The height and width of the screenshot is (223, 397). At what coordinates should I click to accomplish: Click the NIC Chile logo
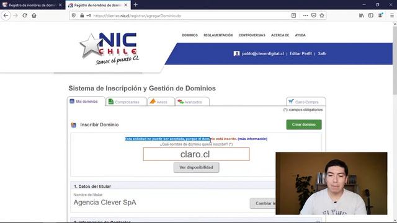109,48
